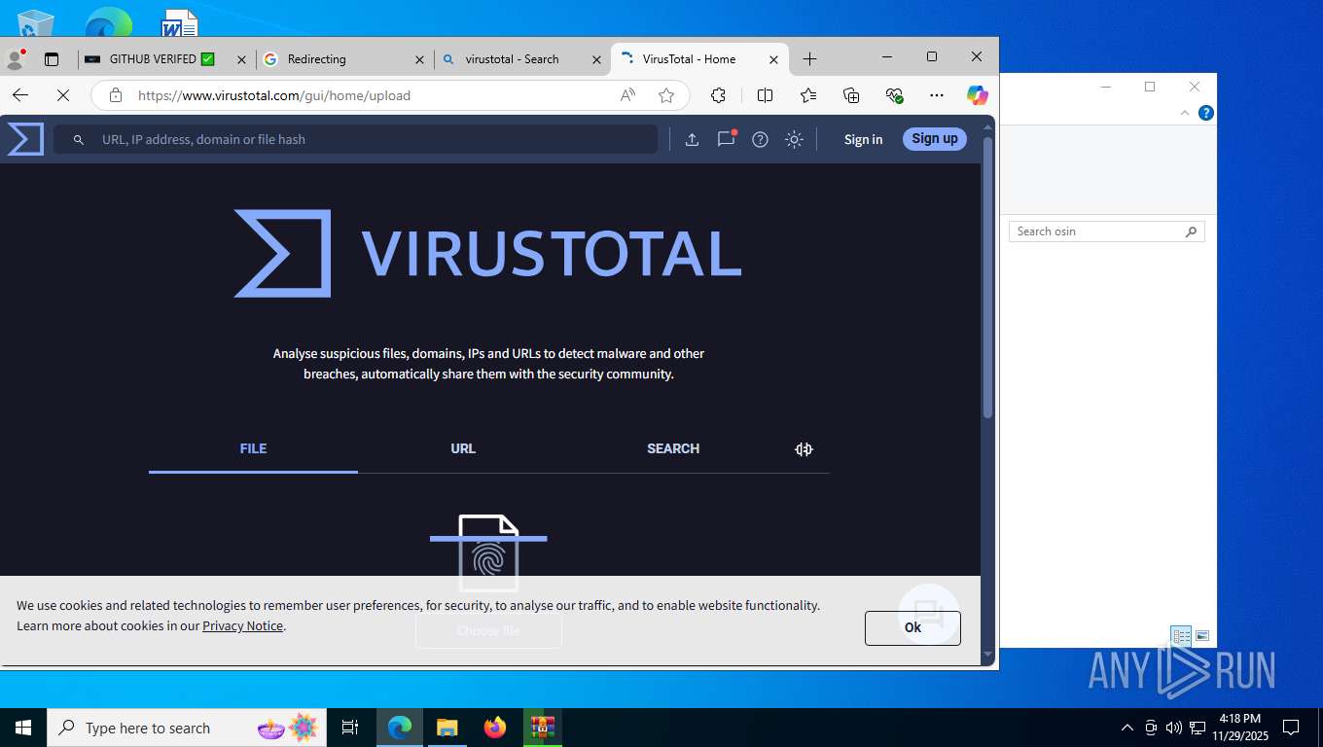Select the URL tab
The width and height of the screenshot is (1323, 747).
tap(463, 448)
